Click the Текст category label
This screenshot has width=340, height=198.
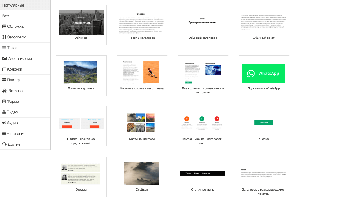(x=12, y=48)
